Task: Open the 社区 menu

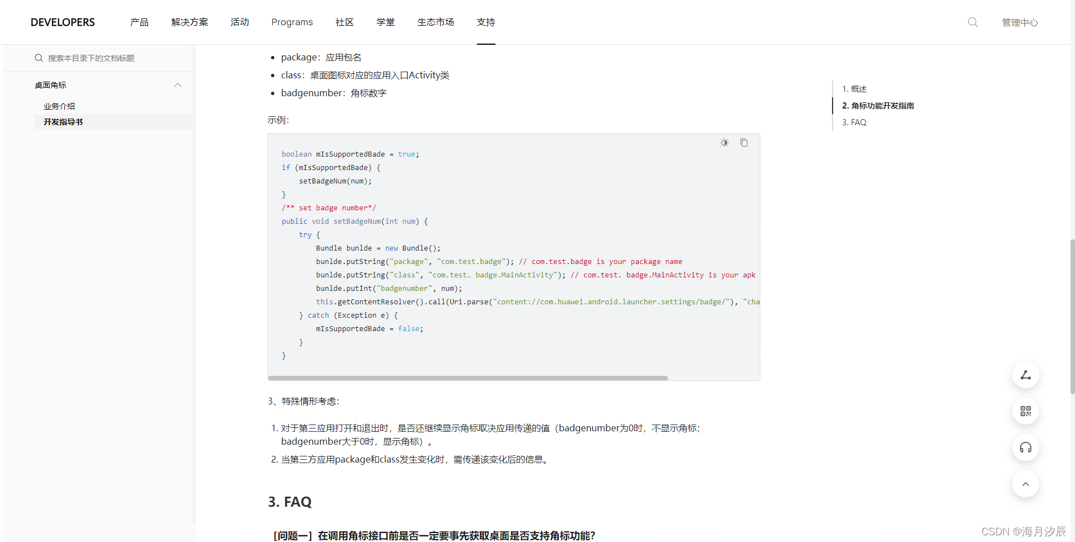Action: [345, 22]
